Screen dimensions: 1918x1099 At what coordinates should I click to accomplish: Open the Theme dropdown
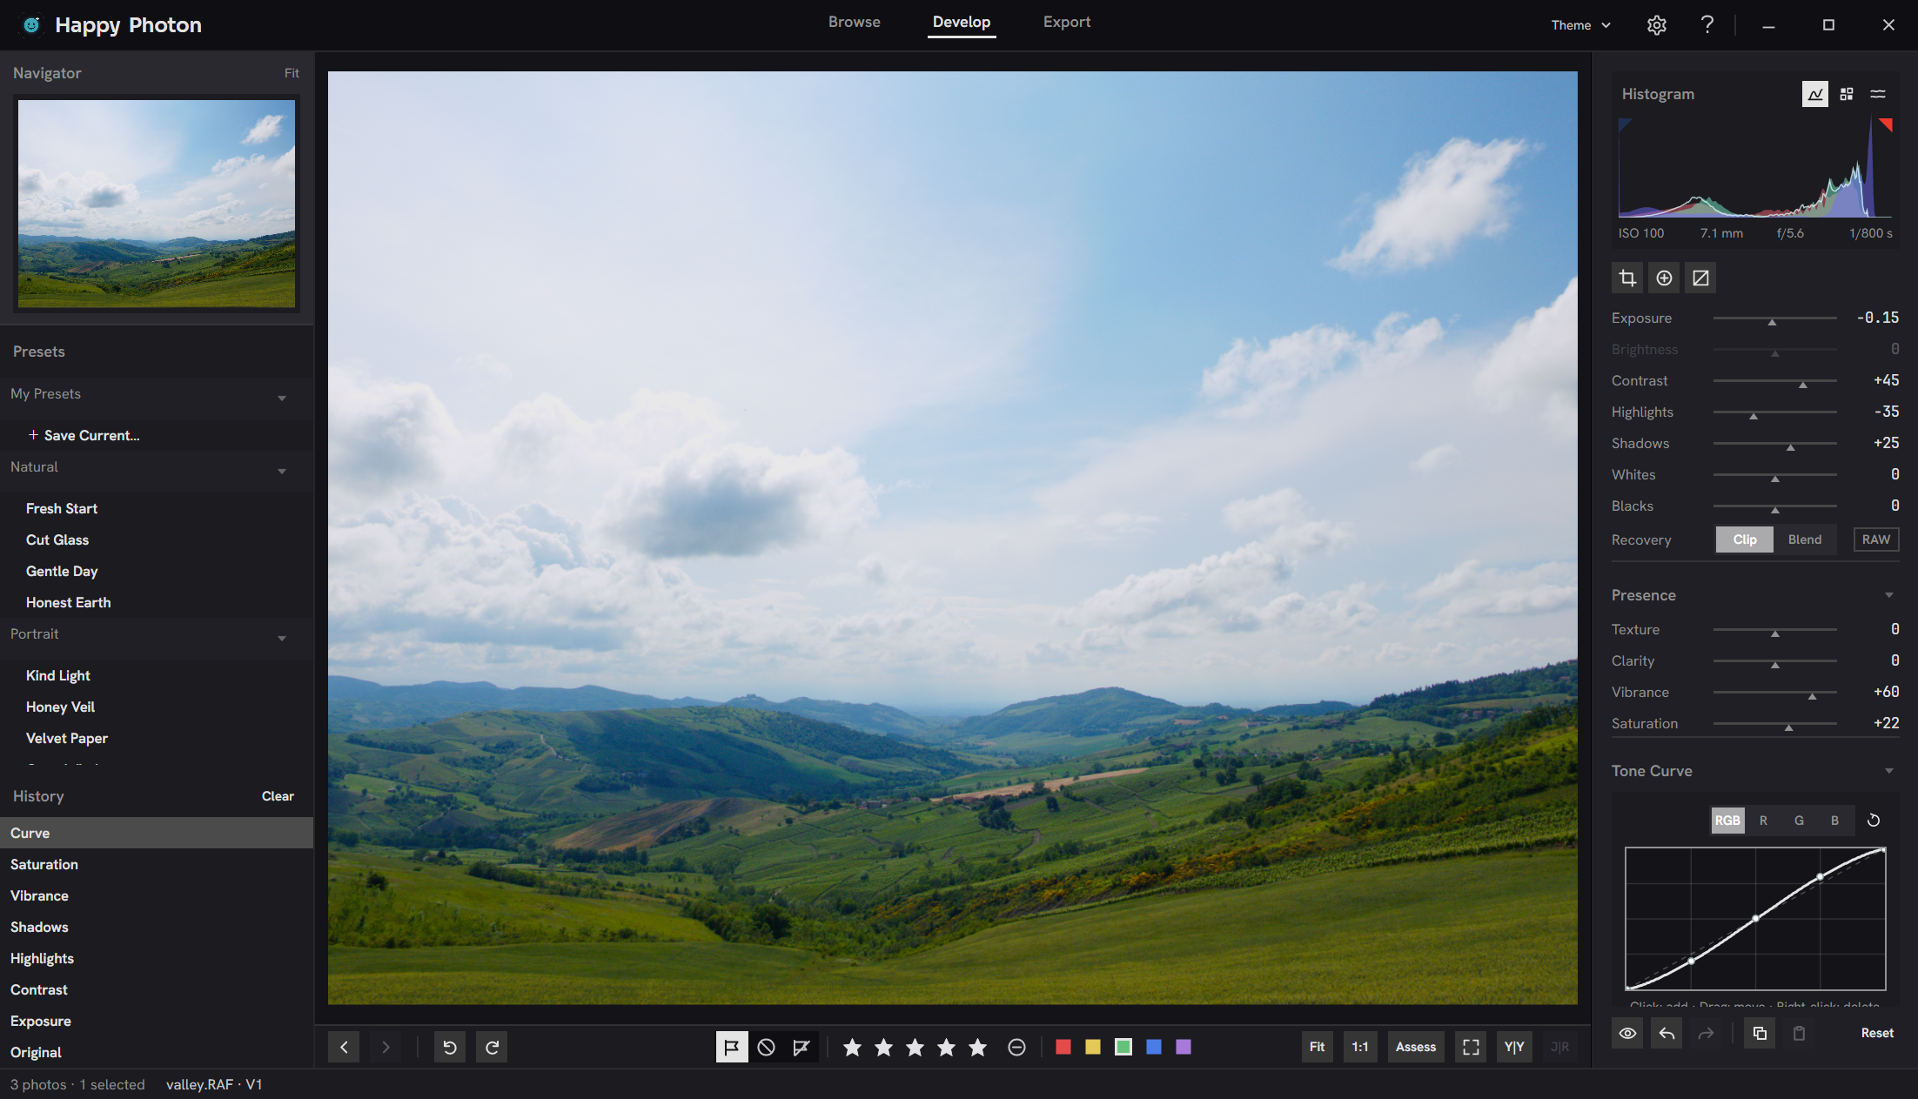tap(1580, 25)
